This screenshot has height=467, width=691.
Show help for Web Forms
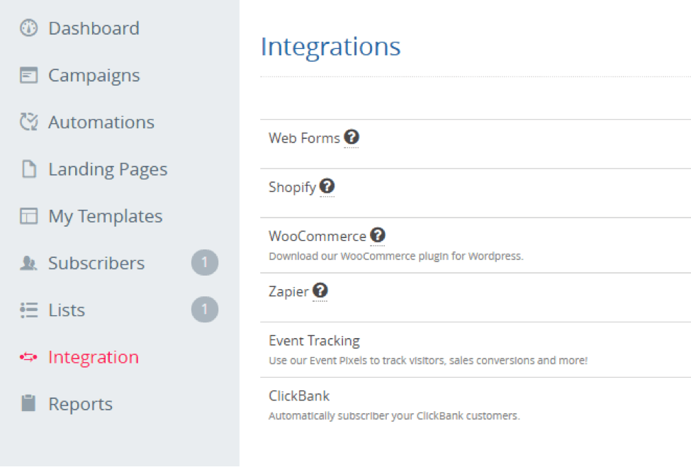pyautogui.click(x=352, y=137)
